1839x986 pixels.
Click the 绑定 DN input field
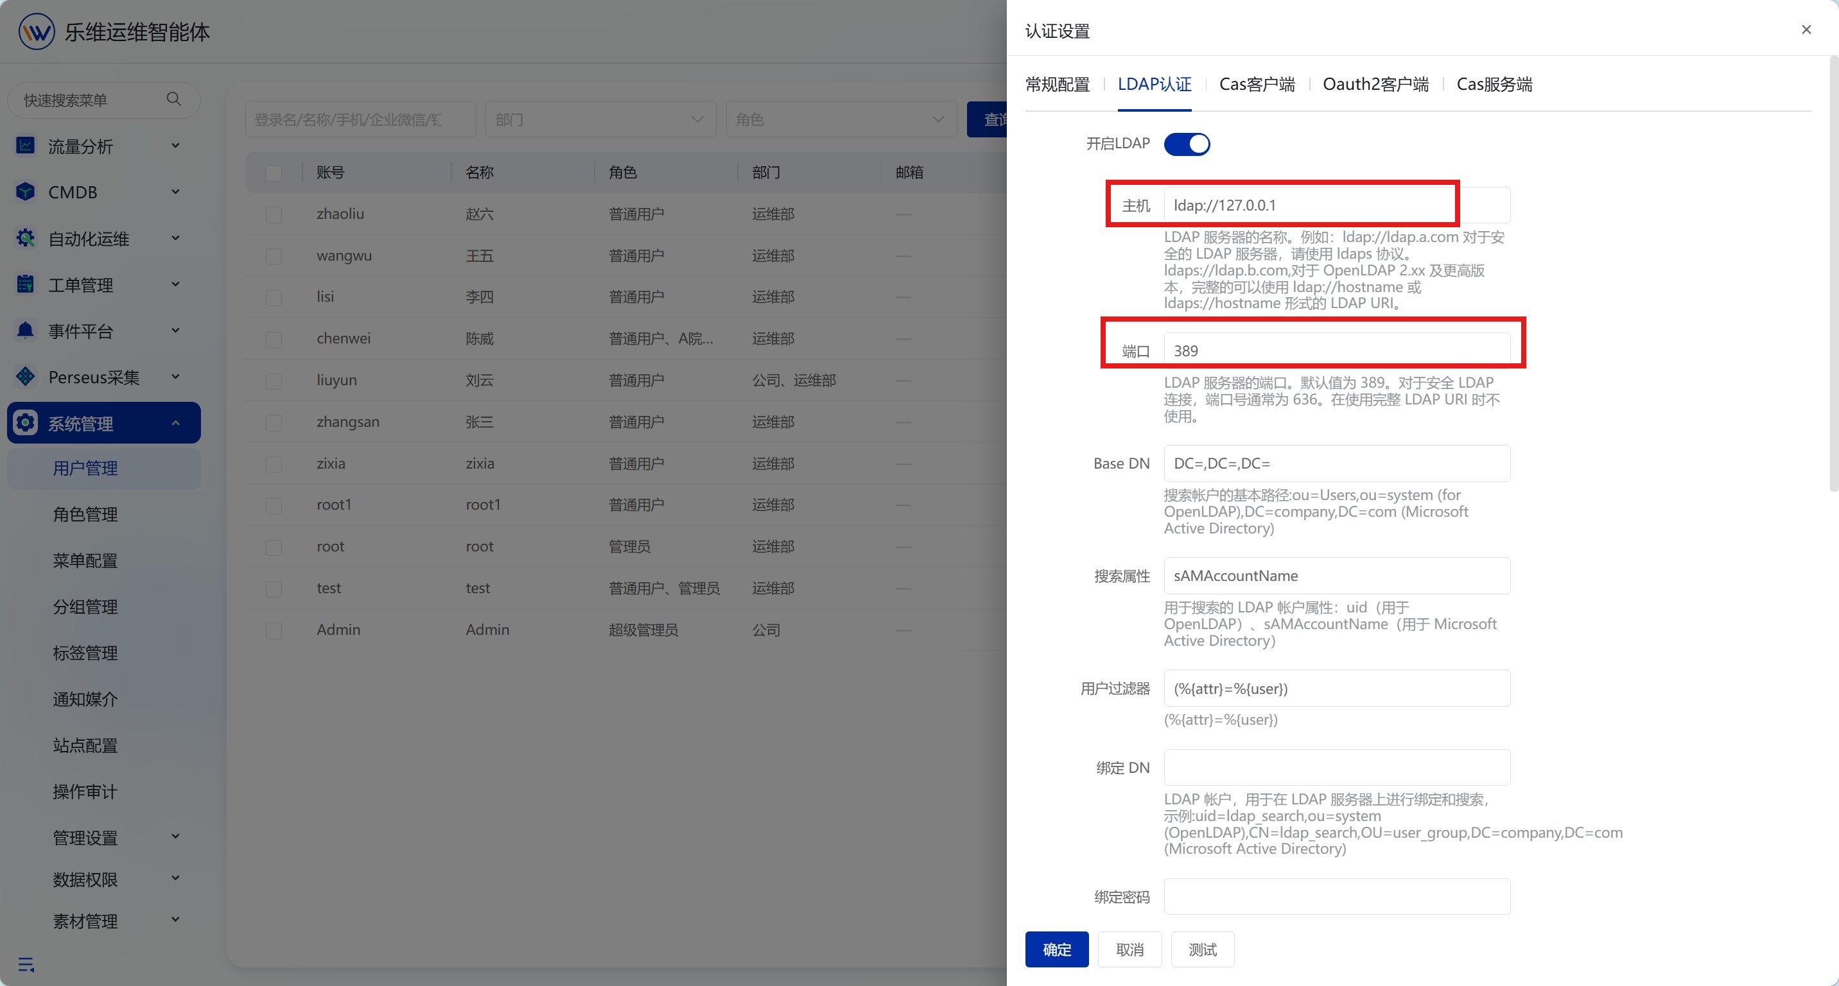click(1336, 768)
